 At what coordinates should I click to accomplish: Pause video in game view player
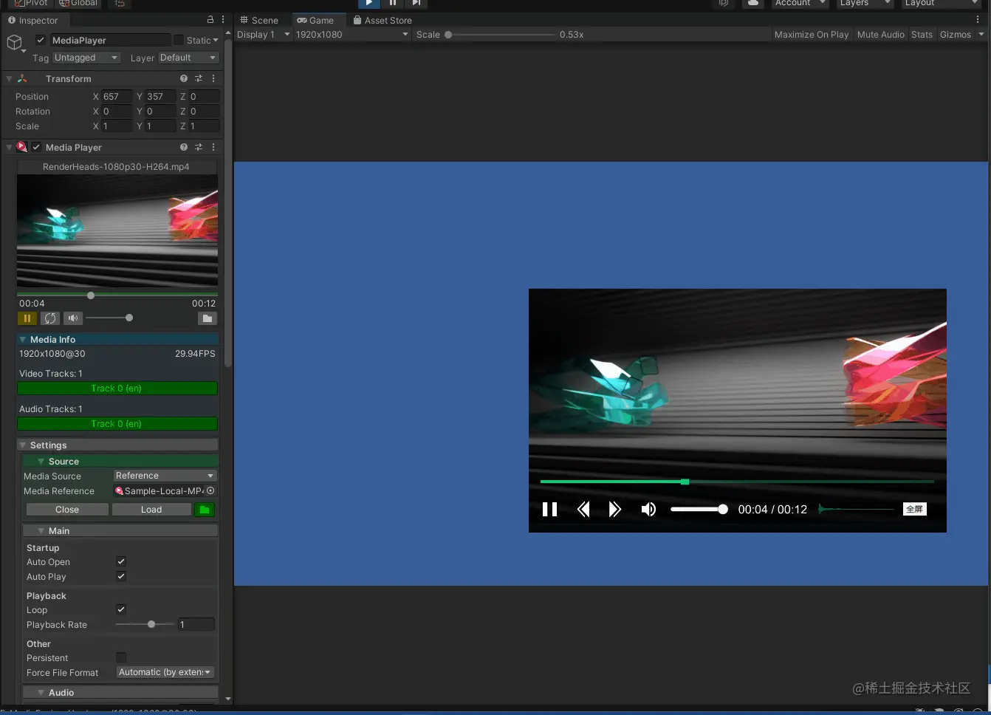(x=549, y=509)
